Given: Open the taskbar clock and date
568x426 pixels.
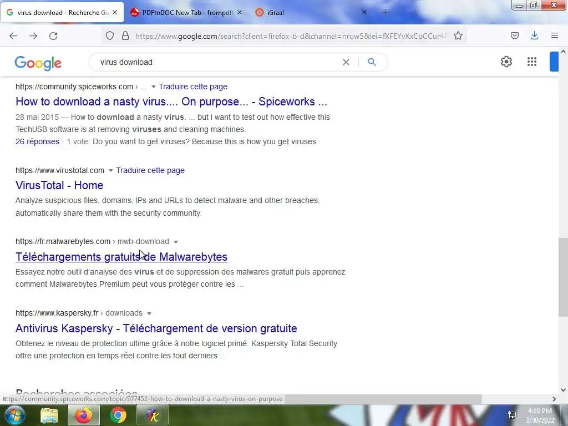Looking at the screenshot, I should point(540,415).
